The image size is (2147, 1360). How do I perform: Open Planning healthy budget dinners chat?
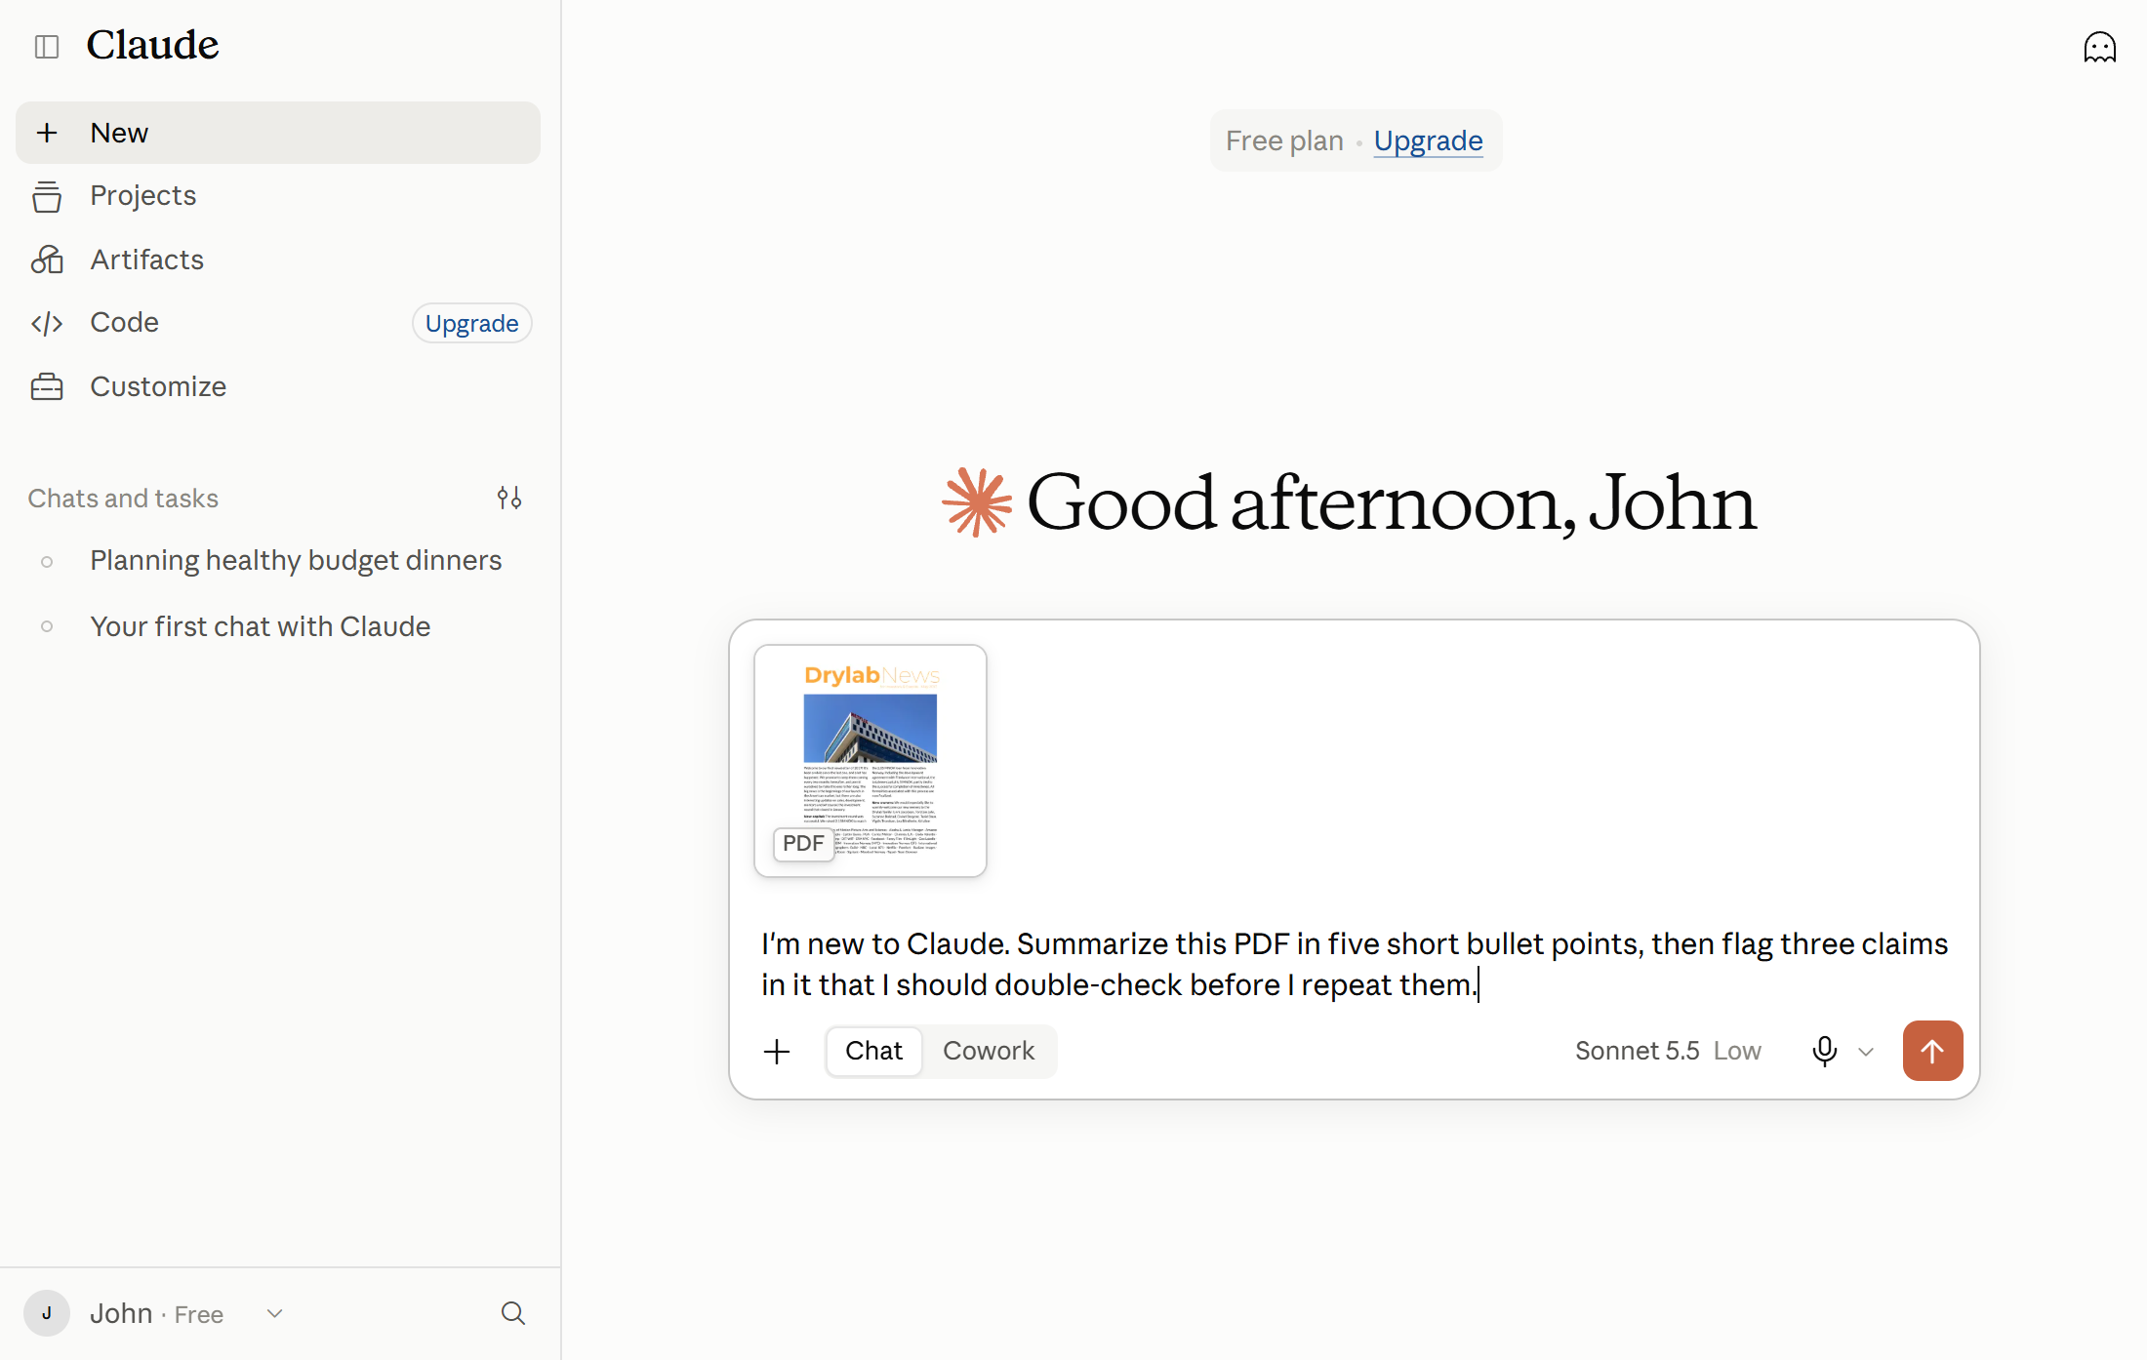278,561
